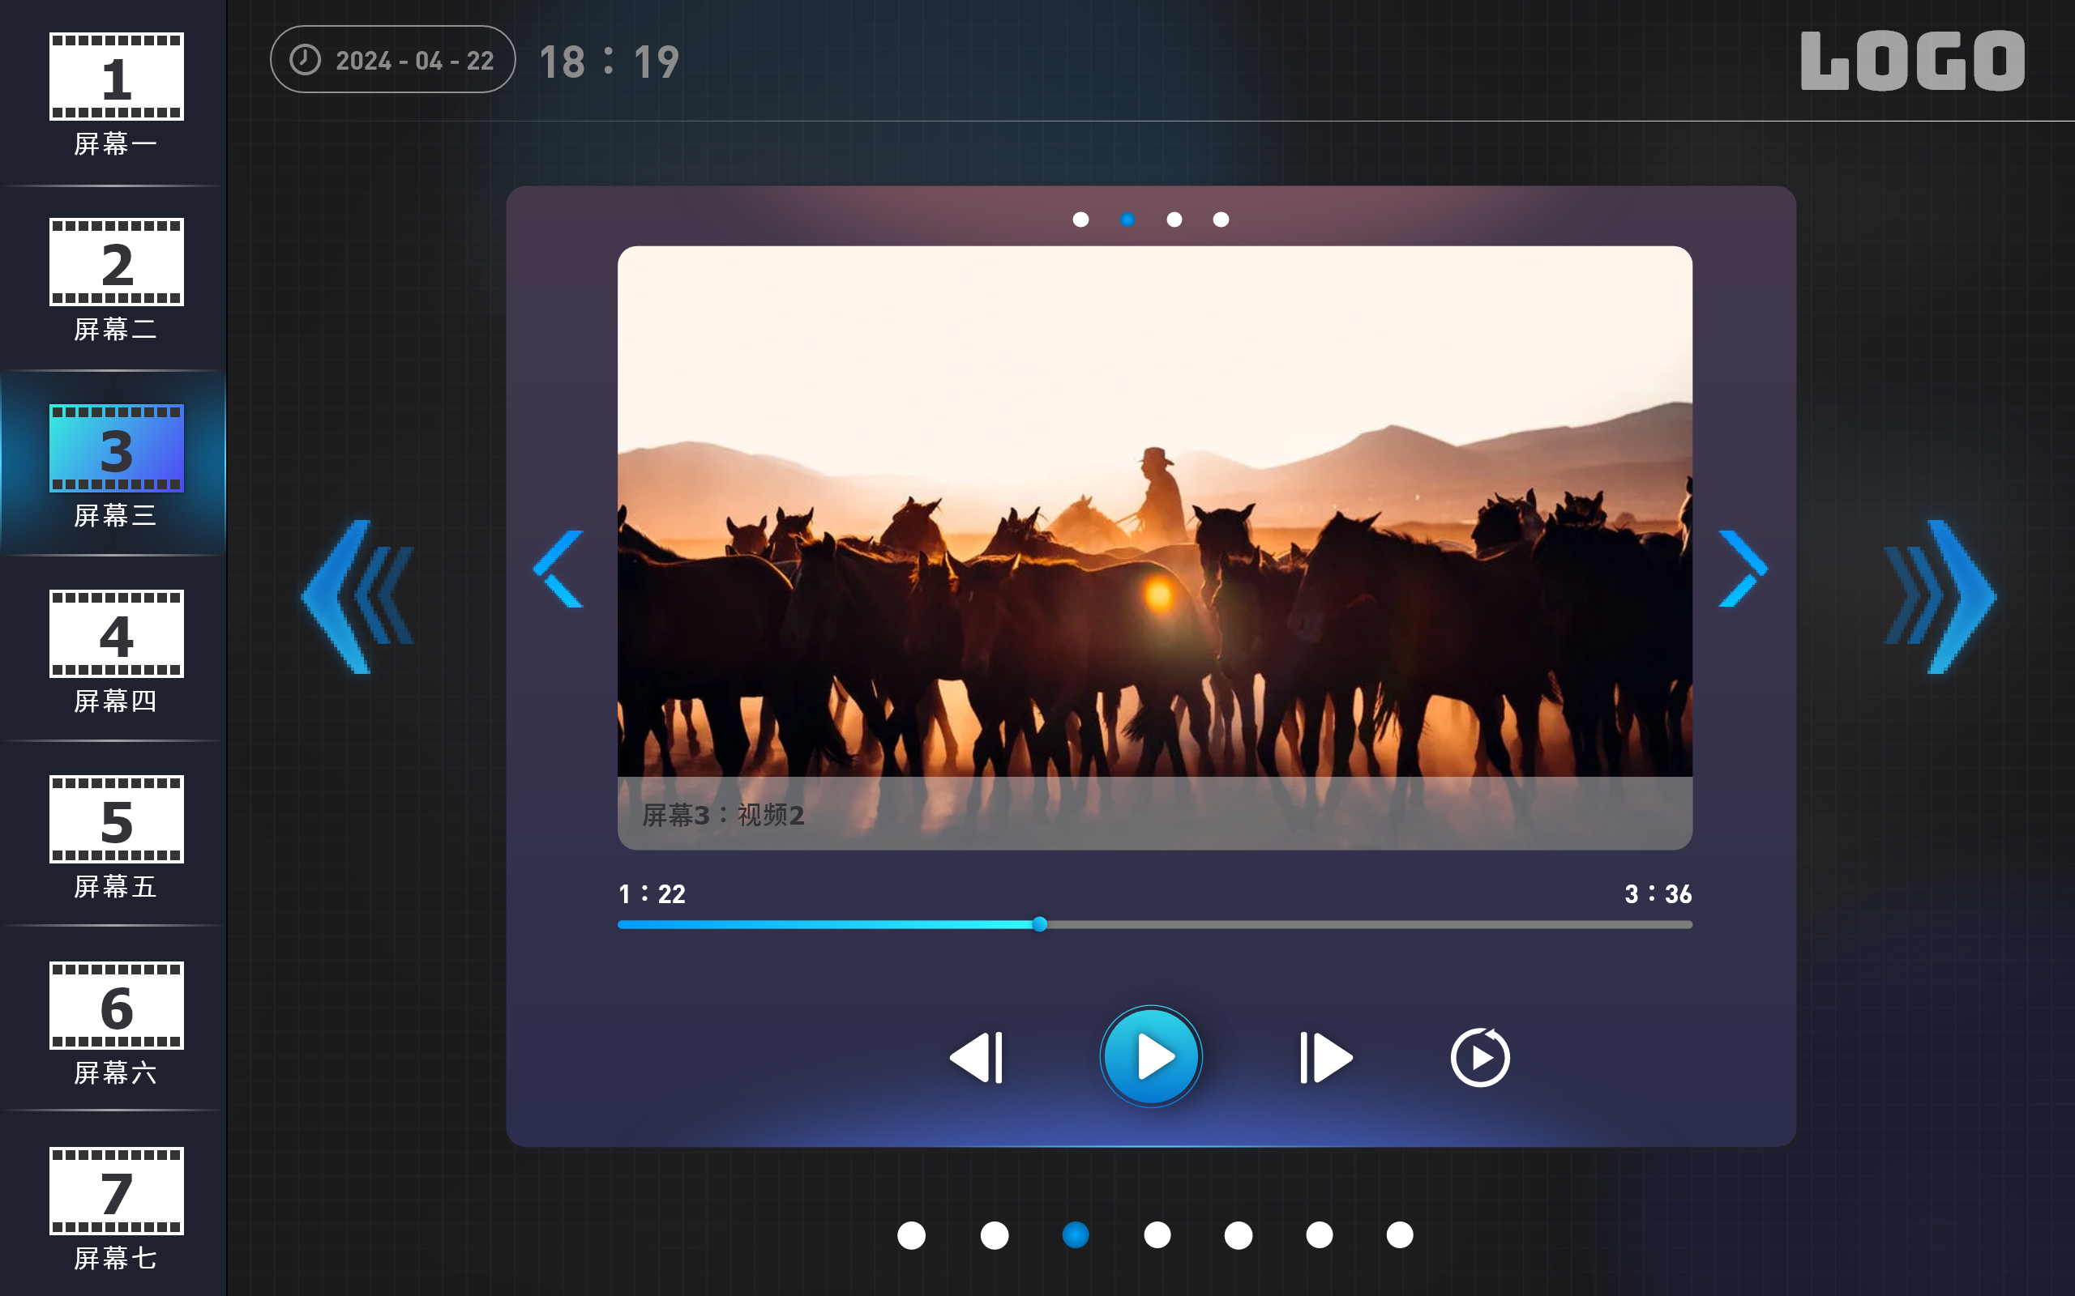Select seventh screen dot in bottom pager

click(x=1400, y=1235)
